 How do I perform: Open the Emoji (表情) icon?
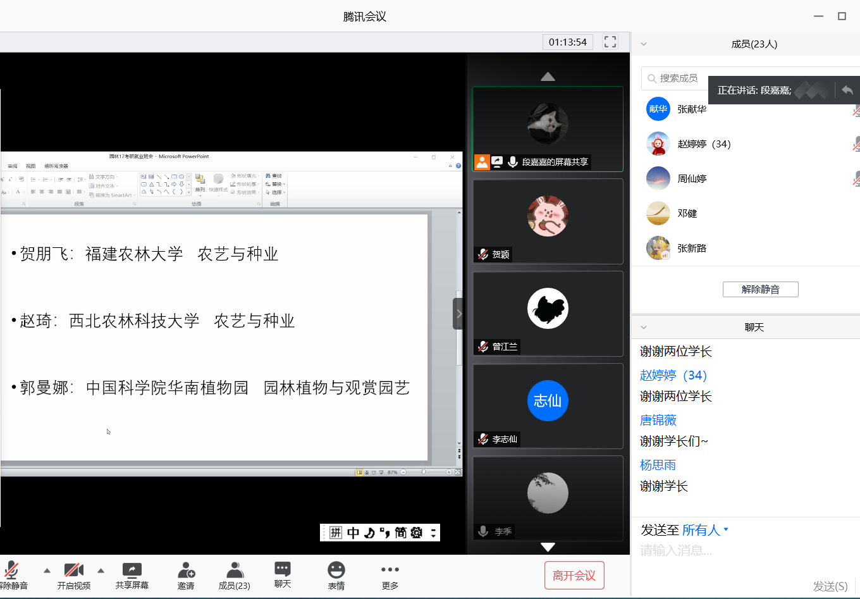point(336,571)
